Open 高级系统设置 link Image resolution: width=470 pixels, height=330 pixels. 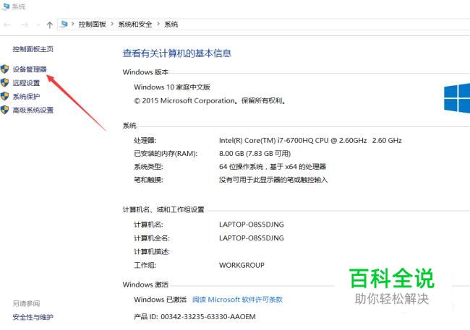(x=33, y=110)
